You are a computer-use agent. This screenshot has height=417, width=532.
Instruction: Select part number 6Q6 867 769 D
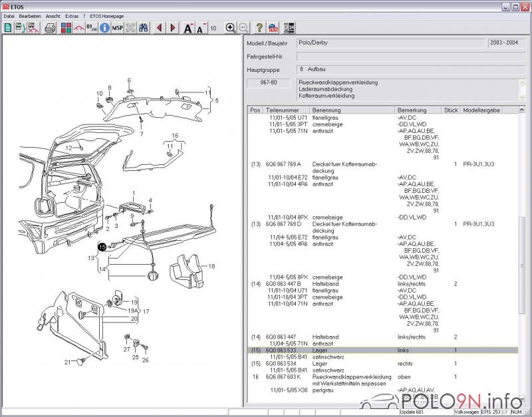point(284,224)
